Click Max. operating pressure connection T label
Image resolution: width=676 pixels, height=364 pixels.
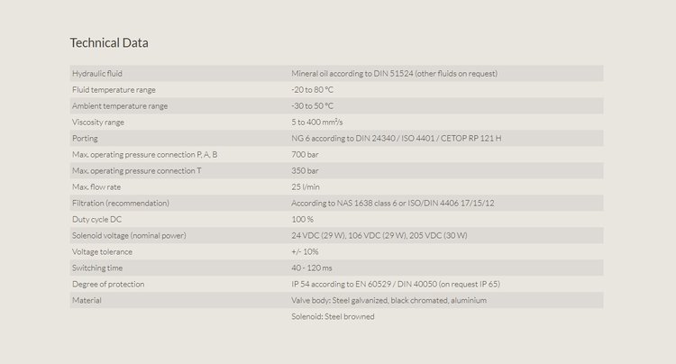(136, 170)
